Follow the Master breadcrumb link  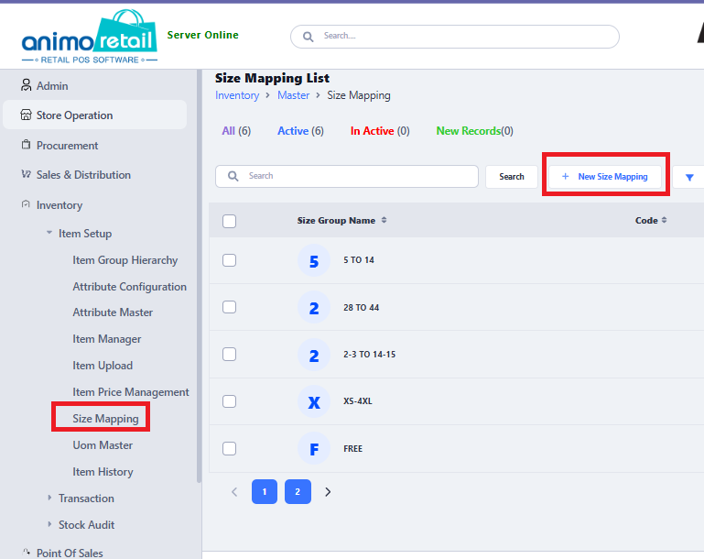[293, 95]
